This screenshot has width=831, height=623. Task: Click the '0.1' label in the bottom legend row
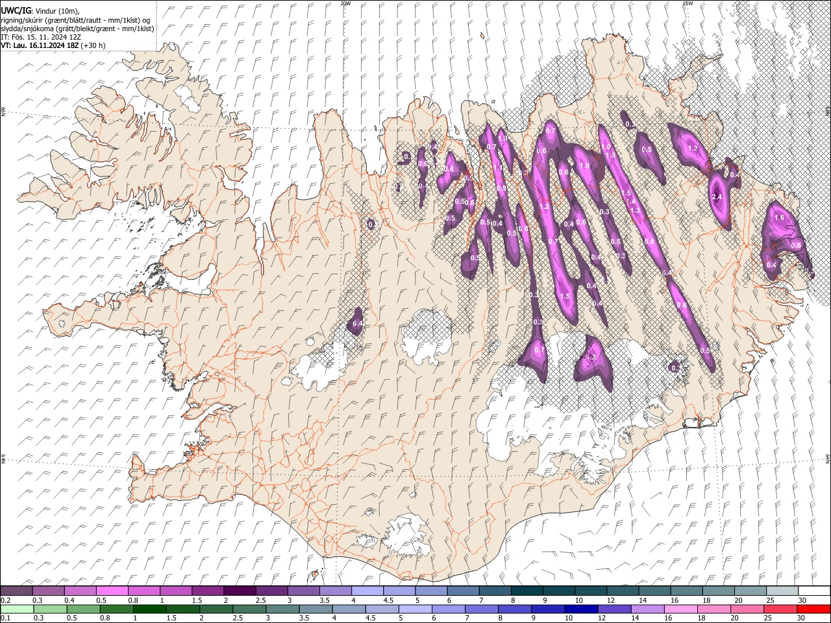6,618
